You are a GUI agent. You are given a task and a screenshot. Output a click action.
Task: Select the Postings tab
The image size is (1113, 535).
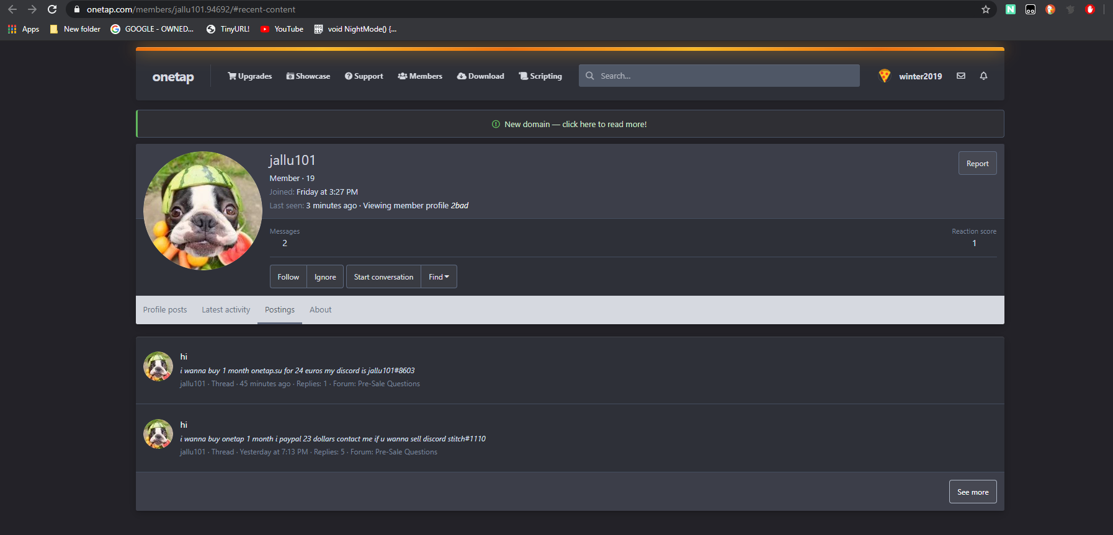point(280,310)
